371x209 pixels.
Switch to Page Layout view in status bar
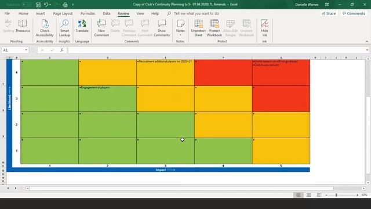click(x=308, y=195)
